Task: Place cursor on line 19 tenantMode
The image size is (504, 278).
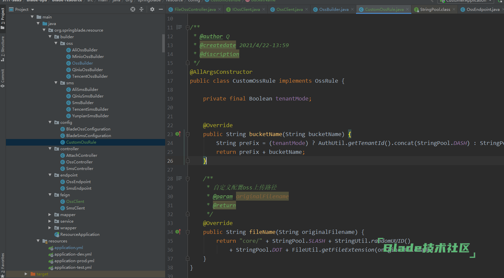Action: [292, 98]
